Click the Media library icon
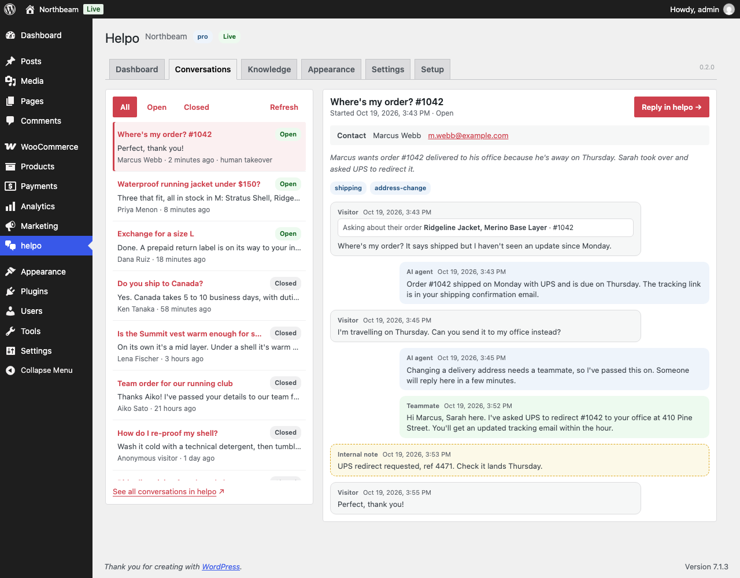Image resolution: width=740 pixels, height=578 pixels. pyautogui.click(x=10, y=81)
